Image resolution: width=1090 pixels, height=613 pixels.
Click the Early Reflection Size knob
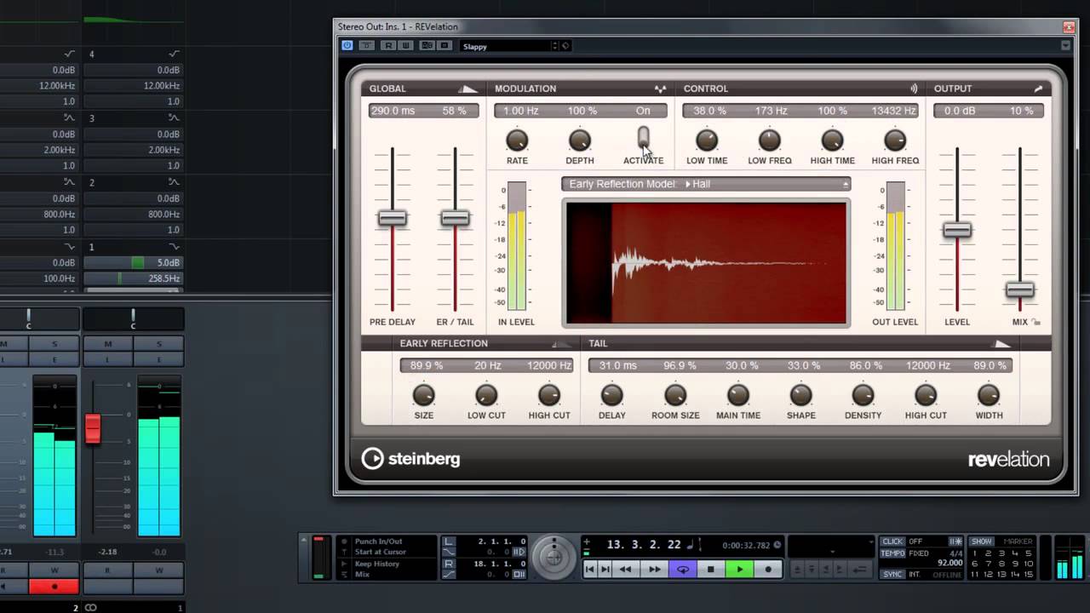(423, 395)
